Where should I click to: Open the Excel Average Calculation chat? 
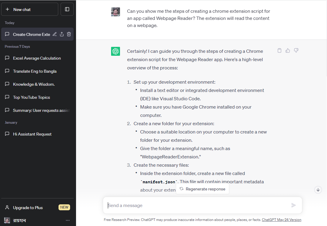point(37,58)
